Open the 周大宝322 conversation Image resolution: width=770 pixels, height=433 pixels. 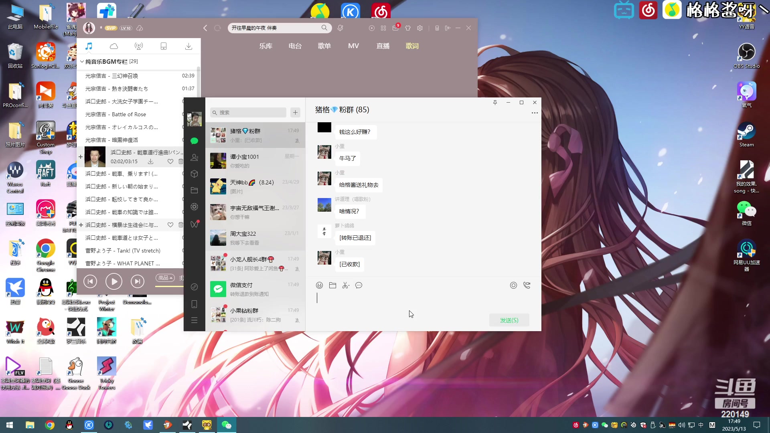tap(255, 238)
